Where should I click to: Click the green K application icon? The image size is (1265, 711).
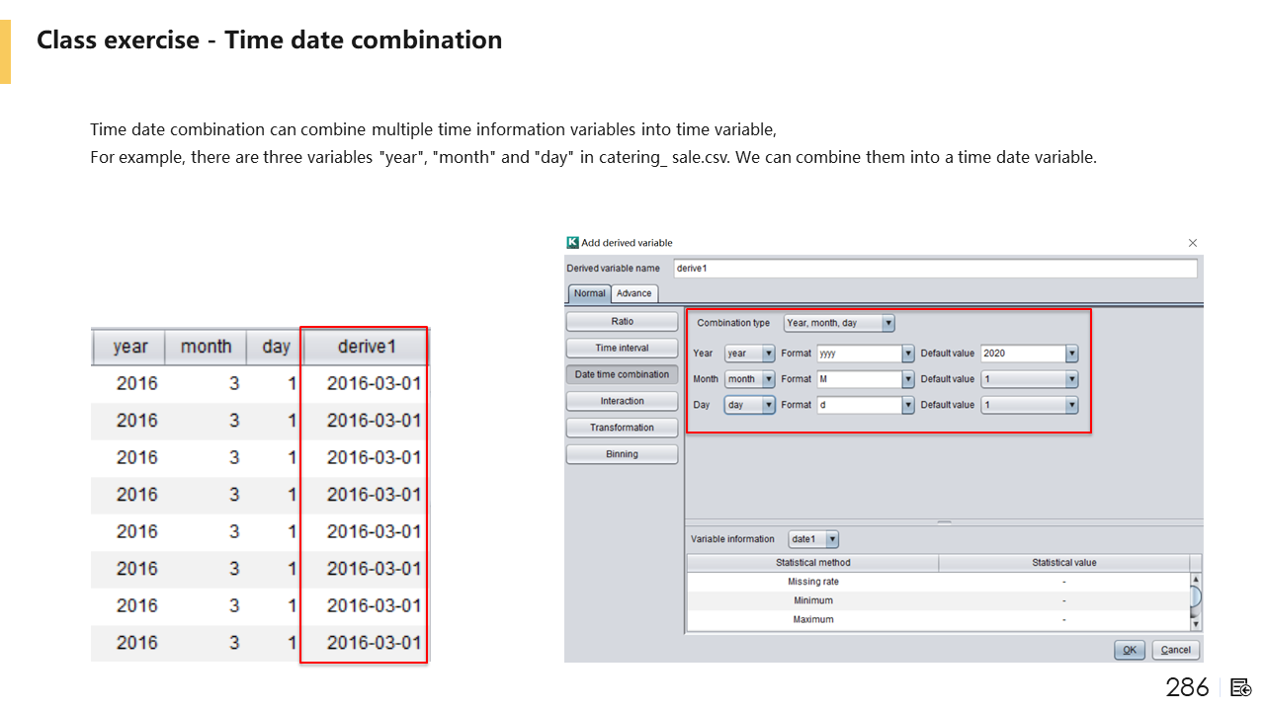tap(572, 243)
